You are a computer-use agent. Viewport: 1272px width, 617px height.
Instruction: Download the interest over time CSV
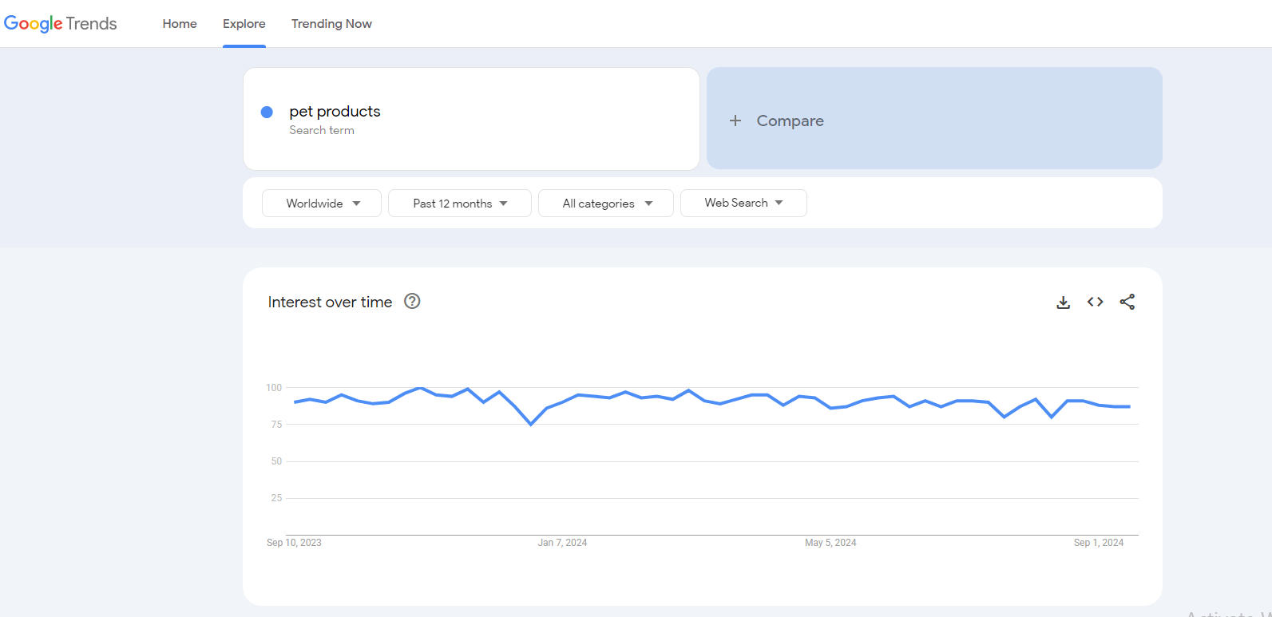point(1063,302)
